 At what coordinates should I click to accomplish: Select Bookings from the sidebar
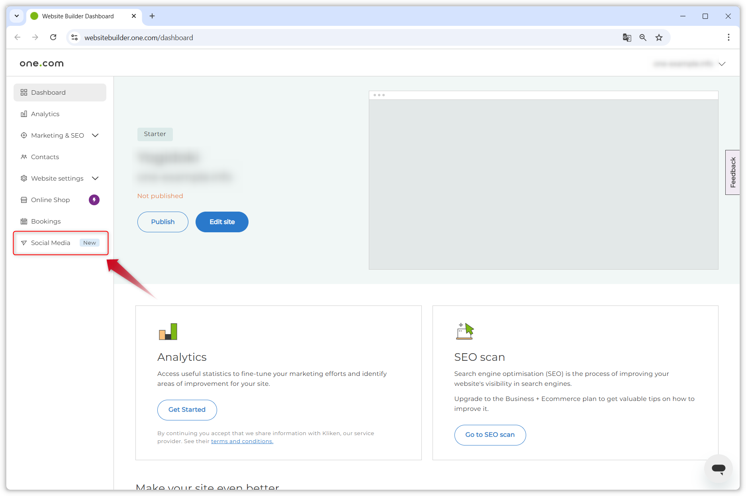point(46,222)
